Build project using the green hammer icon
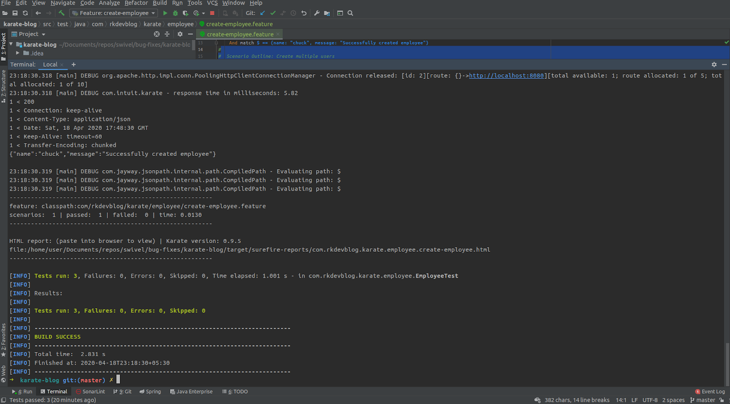Viewport: 730px width, 404px height. 62,13
